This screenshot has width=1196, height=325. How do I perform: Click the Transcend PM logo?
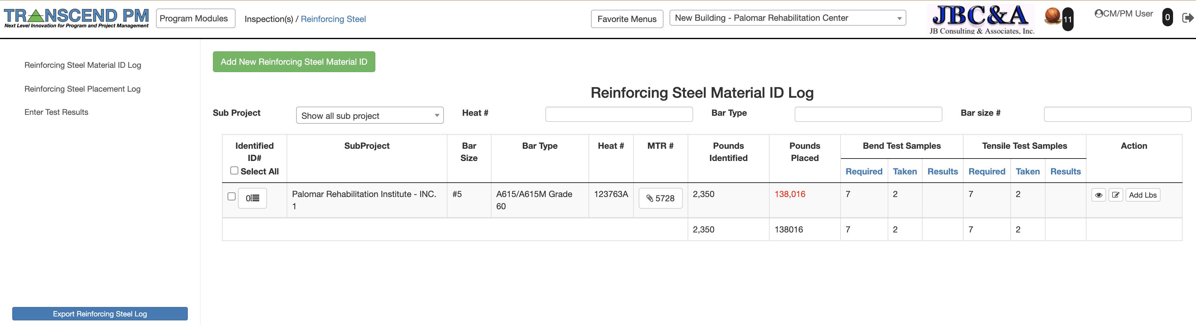76,18
